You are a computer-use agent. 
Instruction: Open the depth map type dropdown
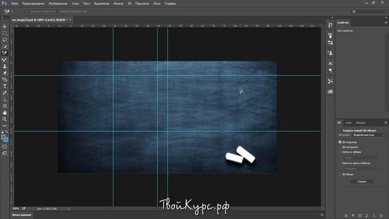360,169
